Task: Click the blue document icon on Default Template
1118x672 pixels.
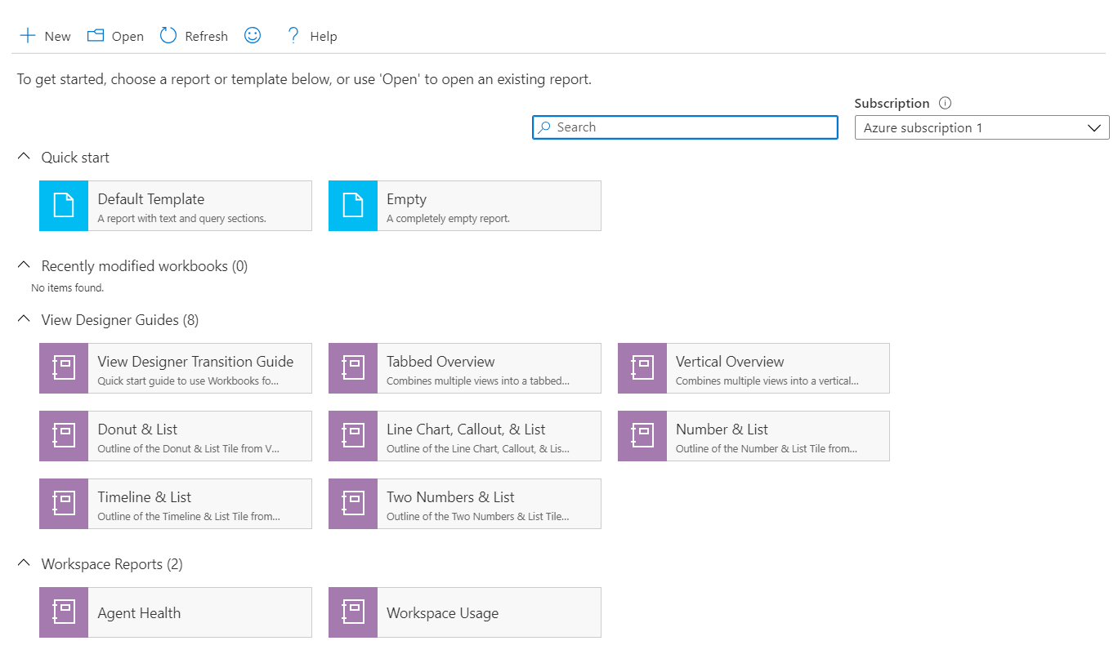Action: [63, 205]
